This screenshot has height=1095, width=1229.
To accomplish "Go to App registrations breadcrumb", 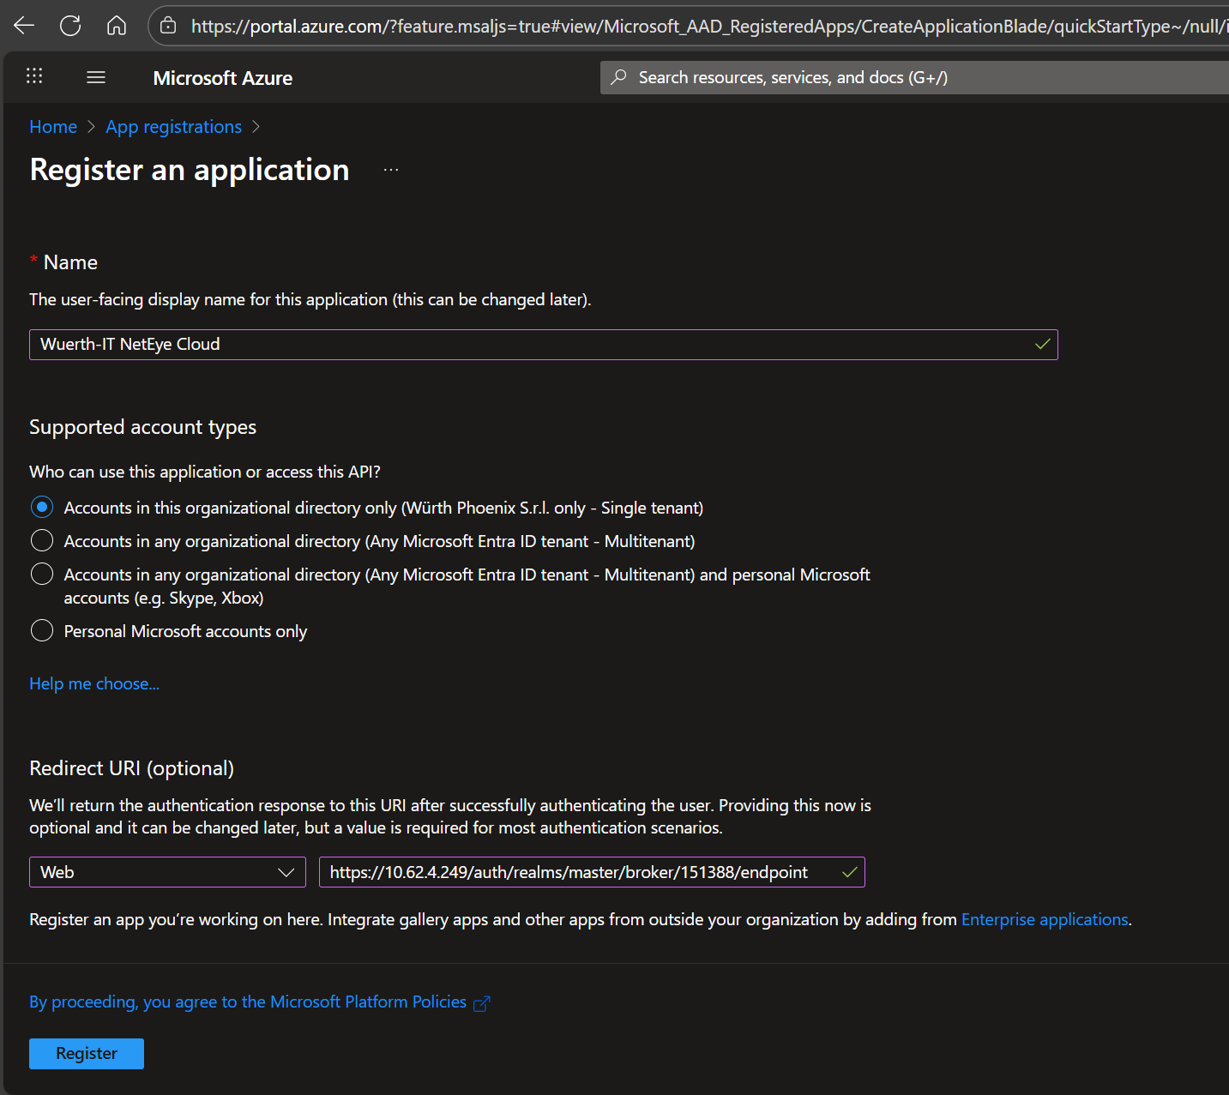I will click(173, 127).
